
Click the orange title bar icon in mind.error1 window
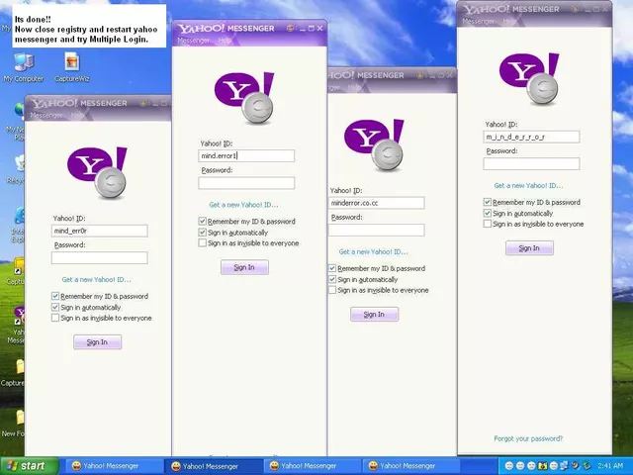[290, 29]
